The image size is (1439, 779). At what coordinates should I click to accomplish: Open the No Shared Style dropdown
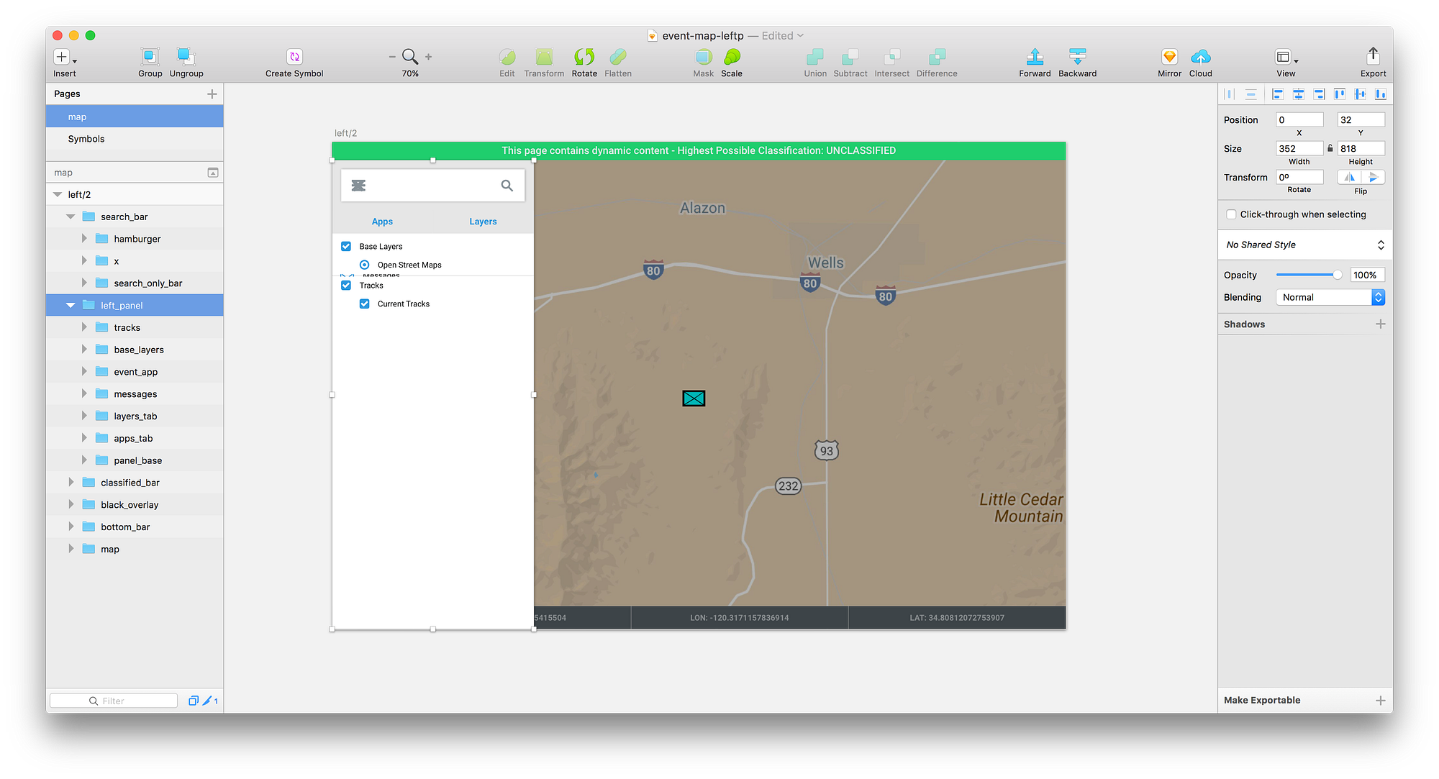tap(1303, 245)
